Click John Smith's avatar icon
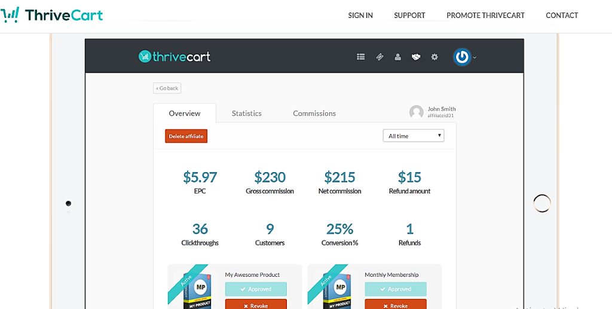Screen dimensions: 612x309 pos(417,112)
